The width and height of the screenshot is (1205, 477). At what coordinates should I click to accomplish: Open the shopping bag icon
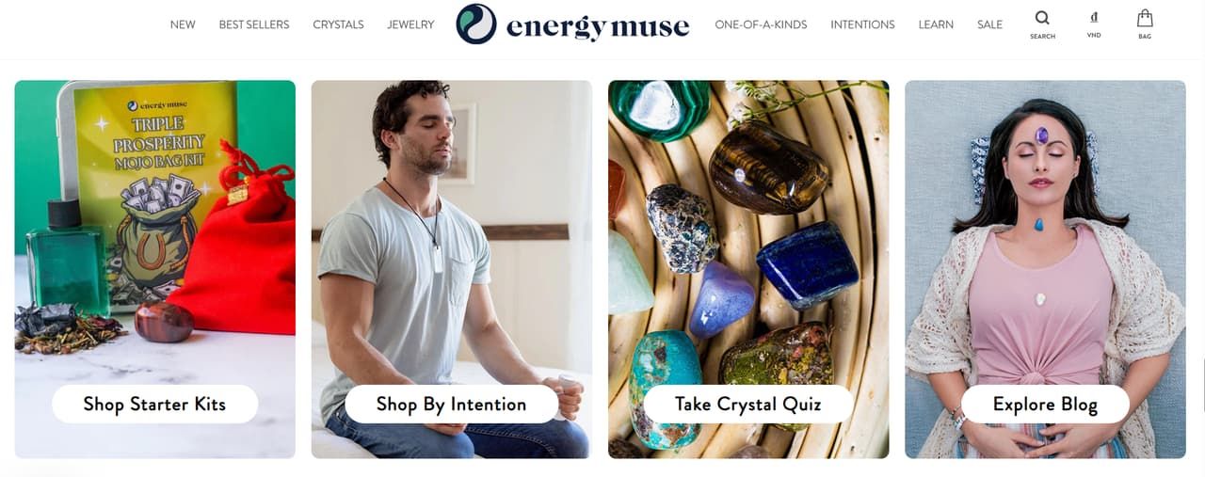coord(1145,18)
